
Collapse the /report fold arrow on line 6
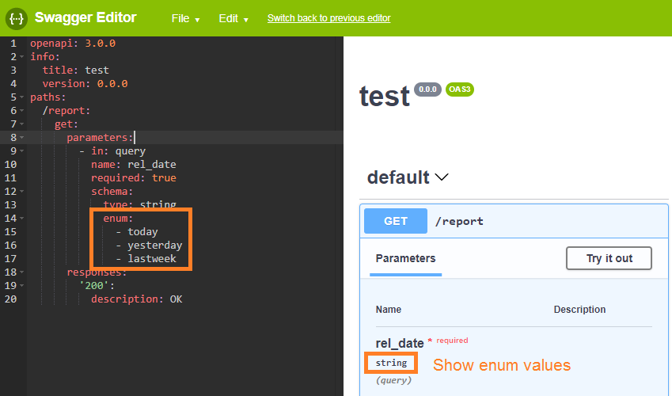pos(22,111)
